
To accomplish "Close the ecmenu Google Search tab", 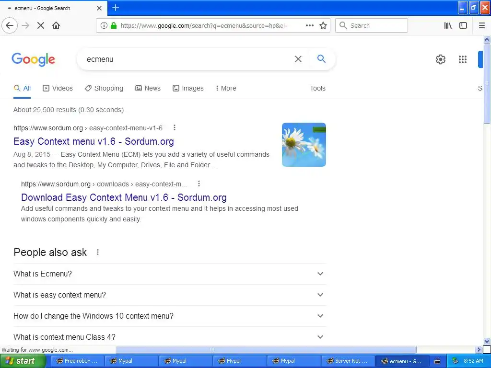I will coord(99,8).
